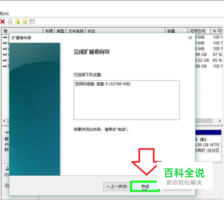The image size is (224, 200).
Task: Click the folder icon with green arrow
Action: coord(17,22)
